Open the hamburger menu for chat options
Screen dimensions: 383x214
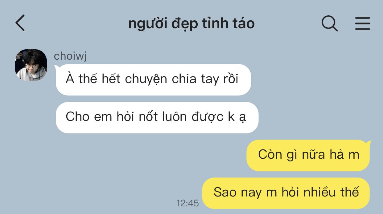point(362,23)
